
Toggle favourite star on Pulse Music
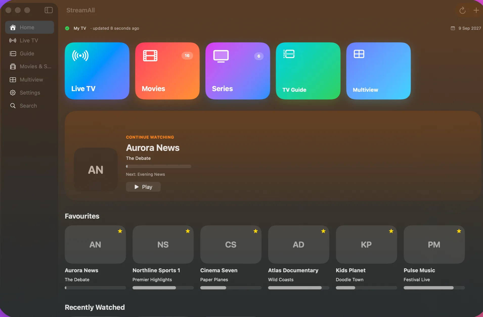tap(459, 231)
